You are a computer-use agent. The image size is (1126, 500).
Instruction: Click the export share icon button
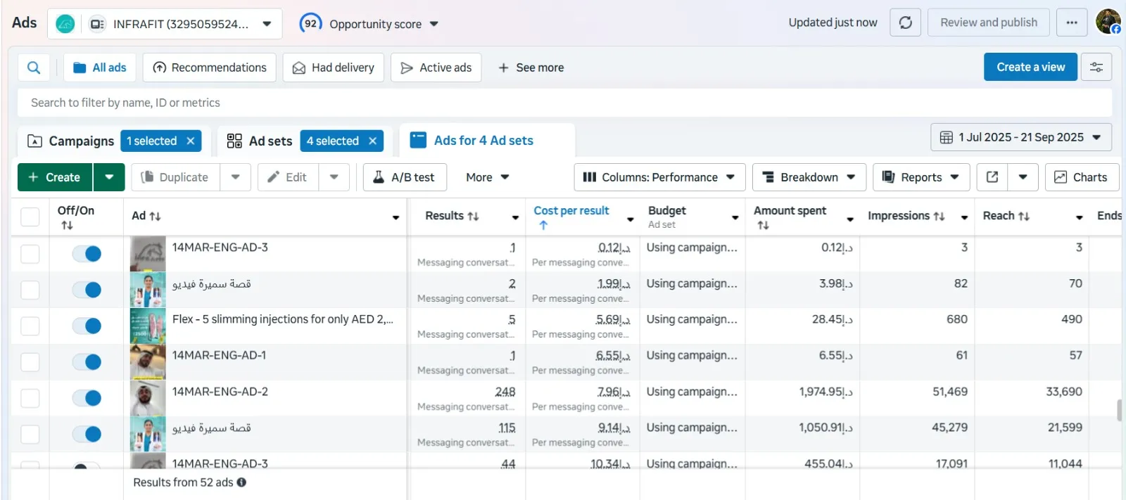992,177
